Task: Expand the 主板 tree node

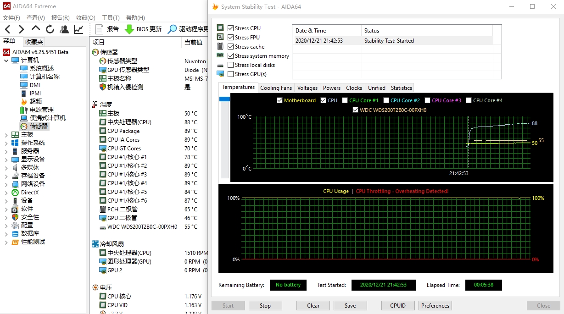Action: click(6, 134)
